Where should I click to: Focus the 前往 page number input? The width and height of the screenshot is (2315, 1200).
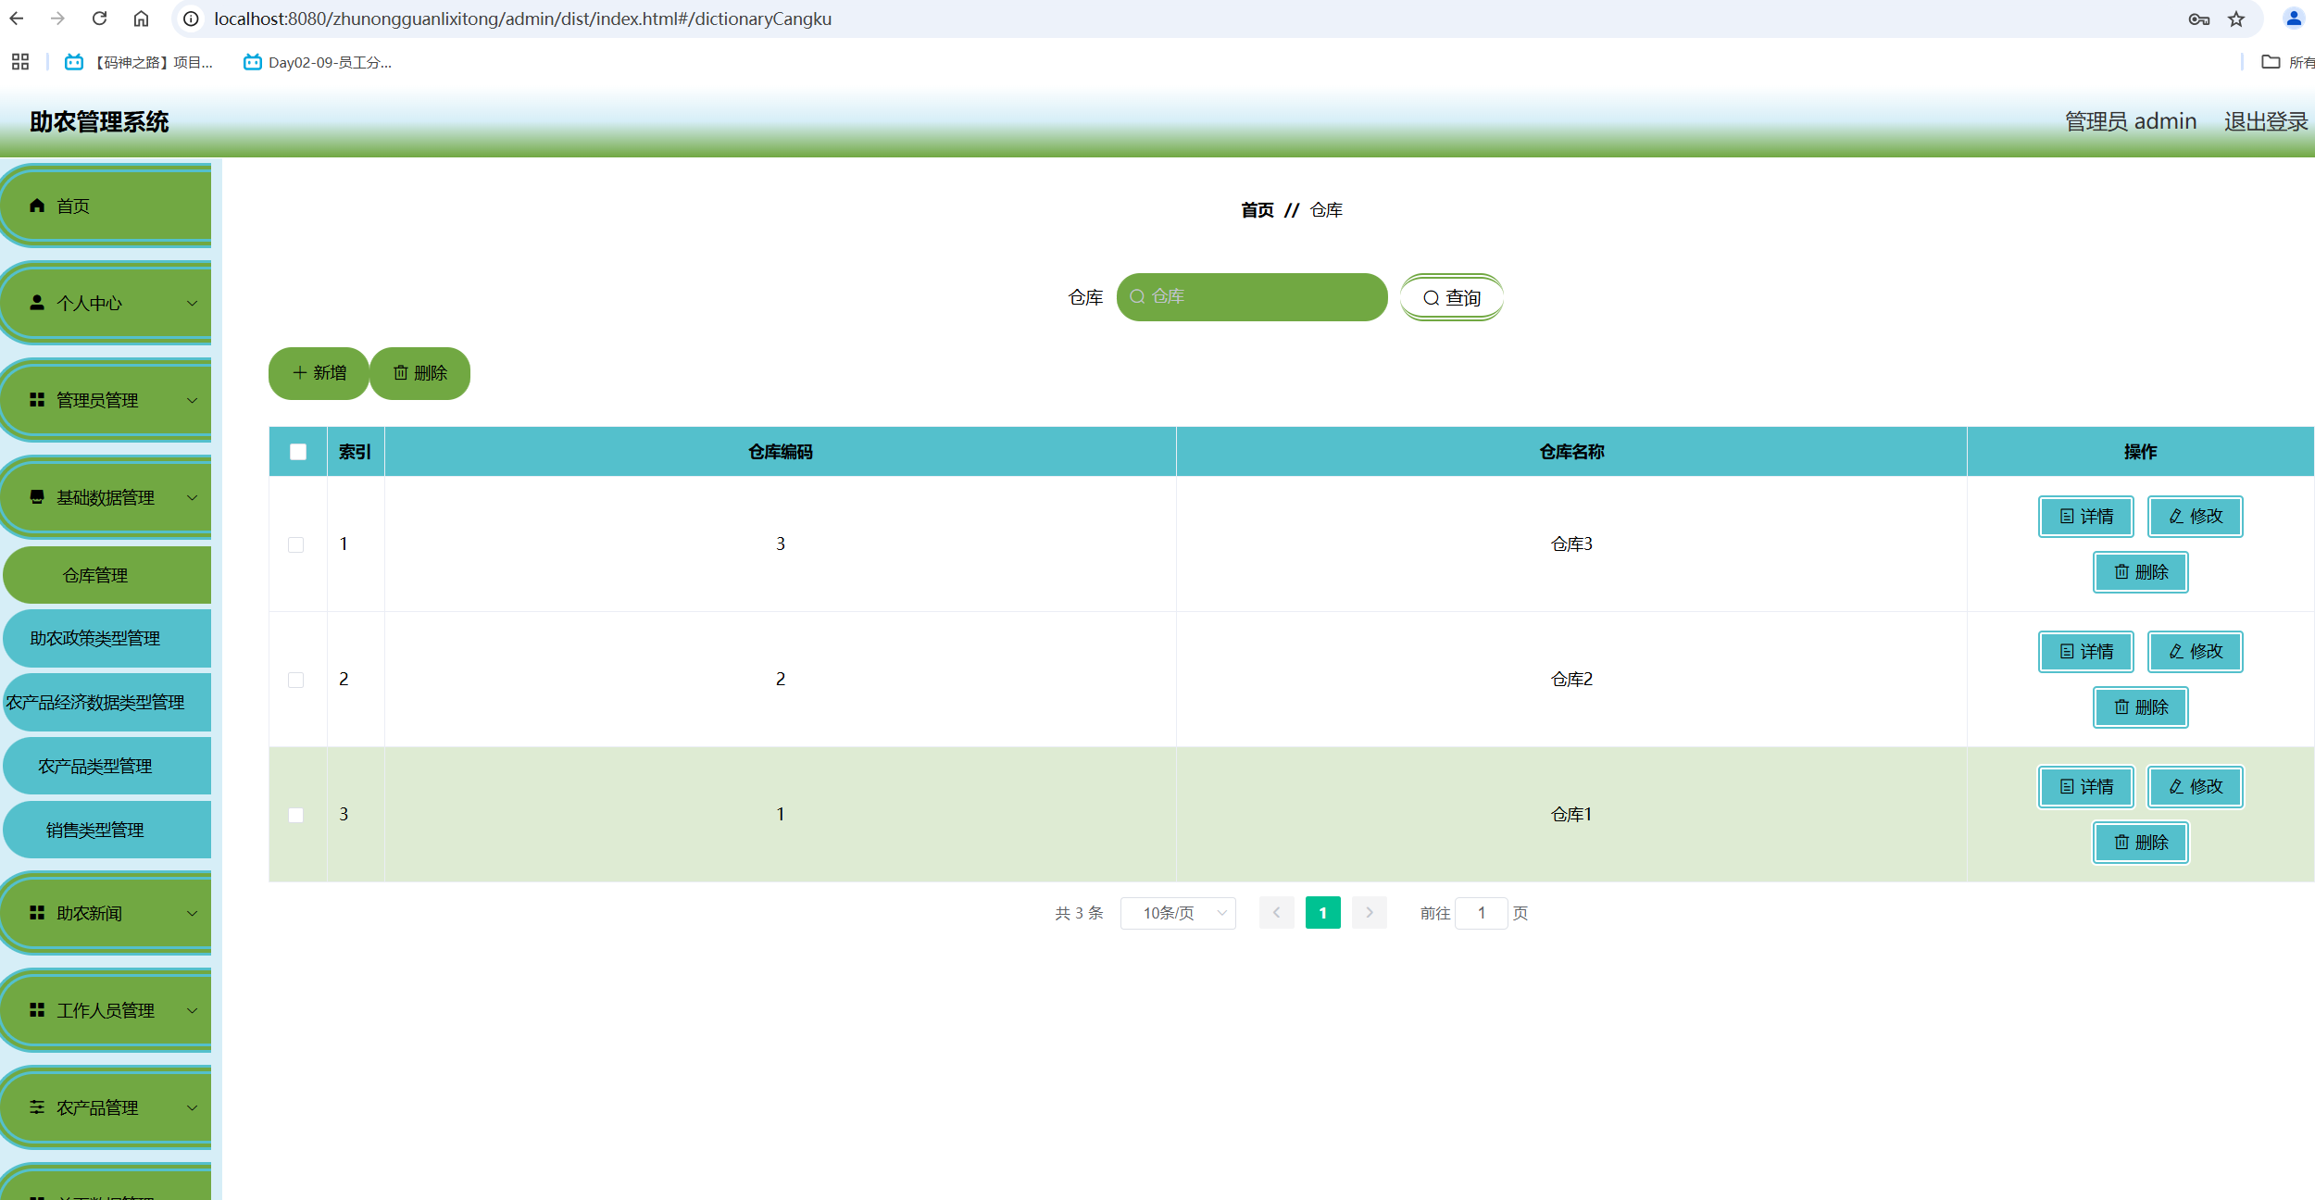1482,913
